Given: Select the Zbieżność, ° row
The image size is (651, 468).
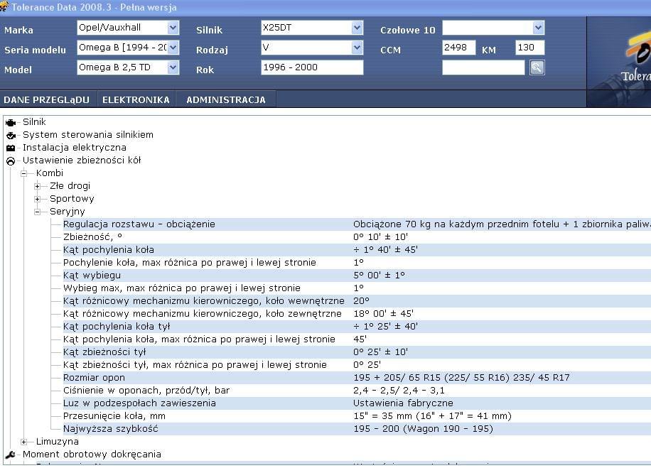Looking at the screenshot, I should point(357,237).
